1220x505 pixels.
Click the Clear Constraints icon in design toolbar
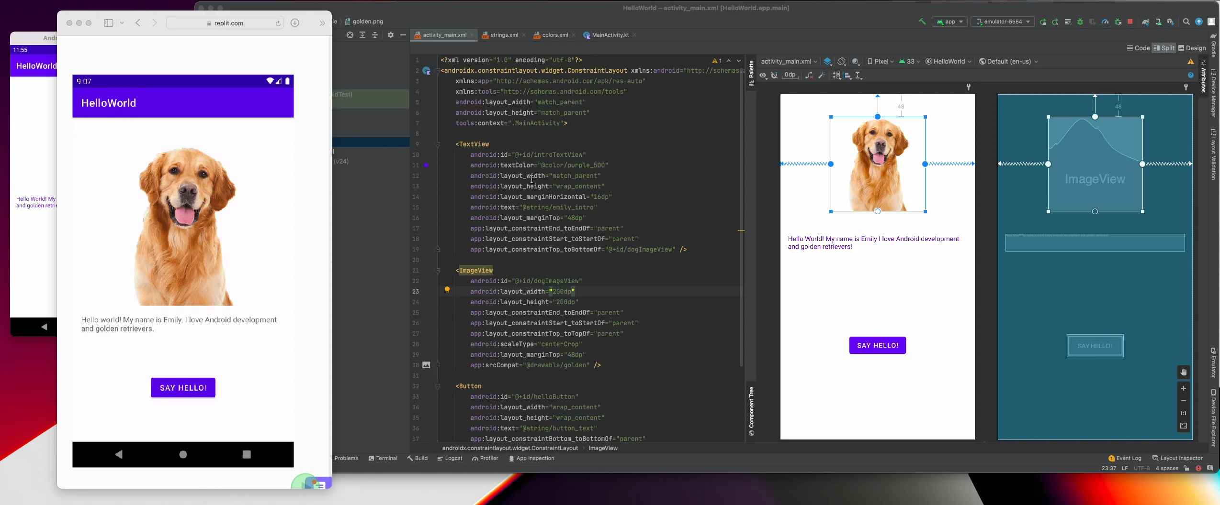[x=809, y=76]
